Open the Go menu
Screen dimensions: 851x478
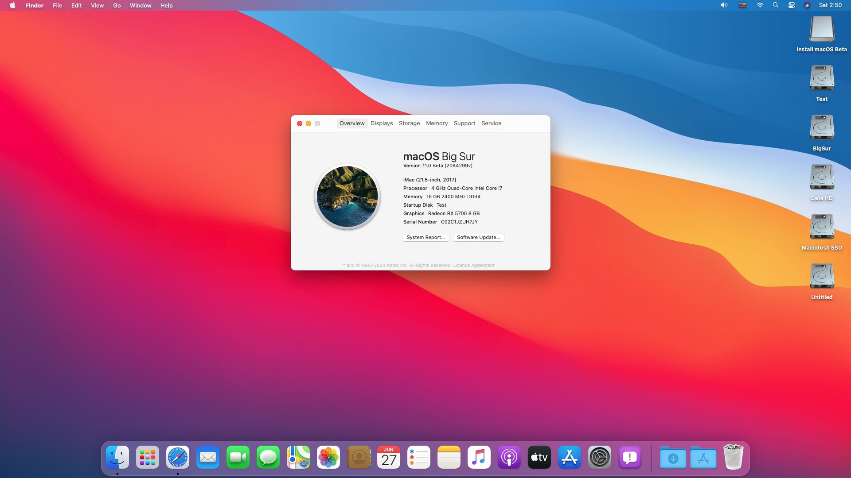point(117,5)
